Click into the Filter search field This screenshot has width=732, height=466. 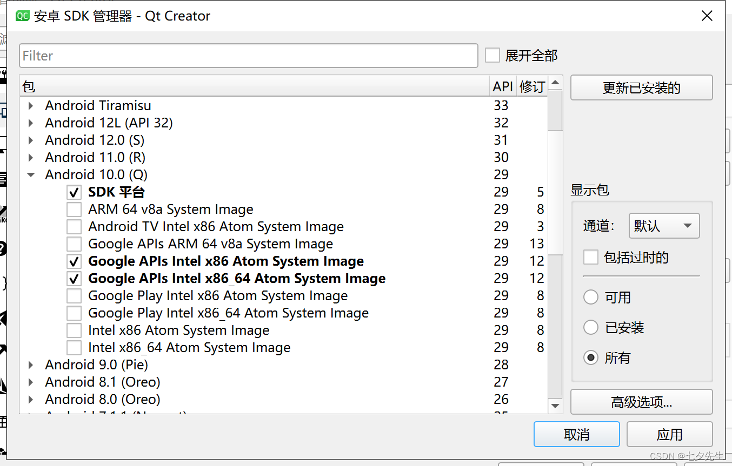click(x=249, y=56)
